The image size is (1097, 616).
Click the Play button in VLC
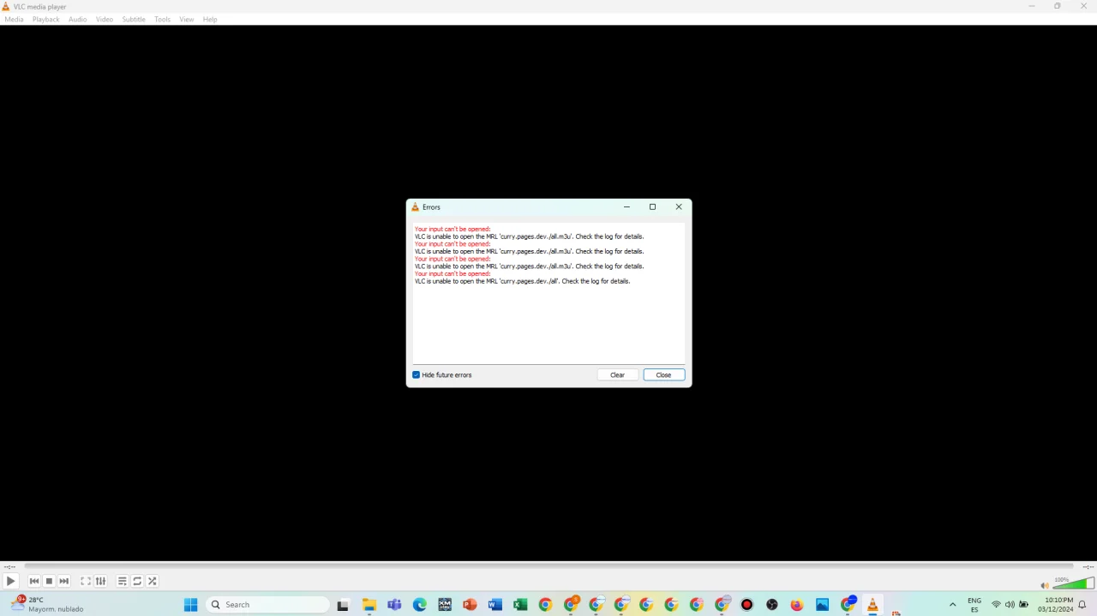[x=10, y=581]
